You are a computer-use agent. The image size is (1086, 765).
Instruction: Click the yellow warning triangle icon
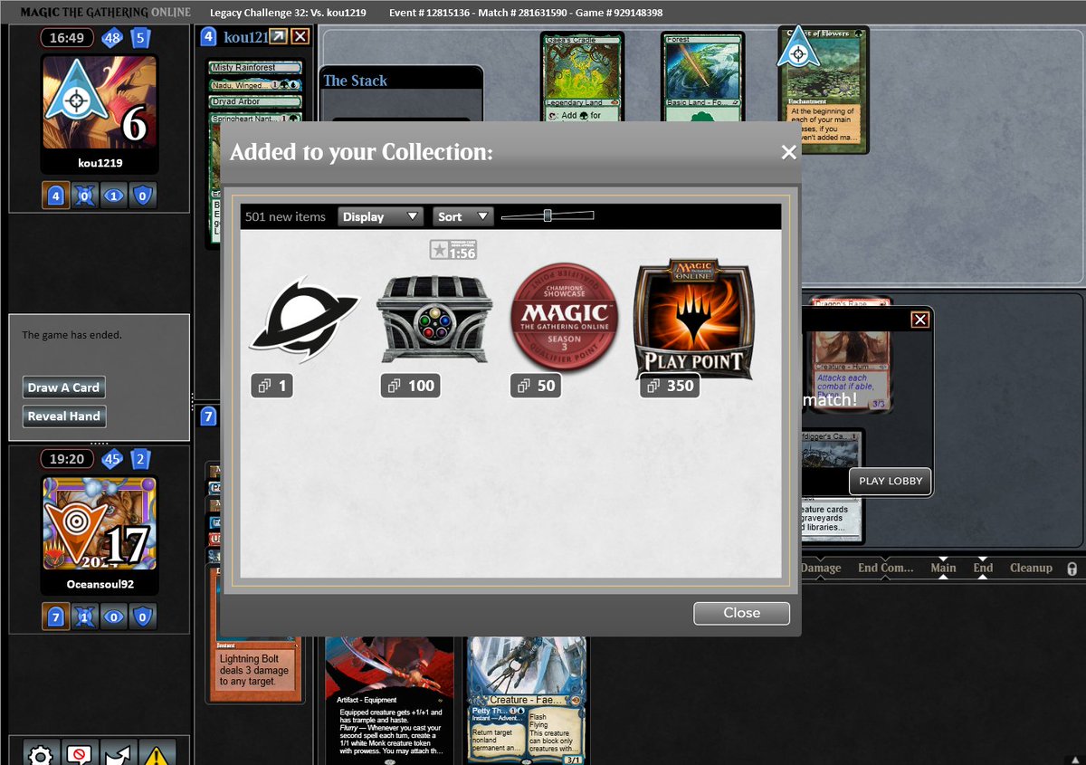pyautogui.click(x=158, y=753)
